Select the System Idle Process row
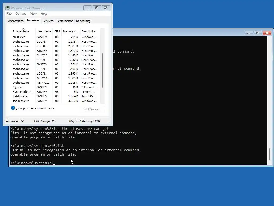Viewport: 274px width, 206px height. click(x=55, y=92)
